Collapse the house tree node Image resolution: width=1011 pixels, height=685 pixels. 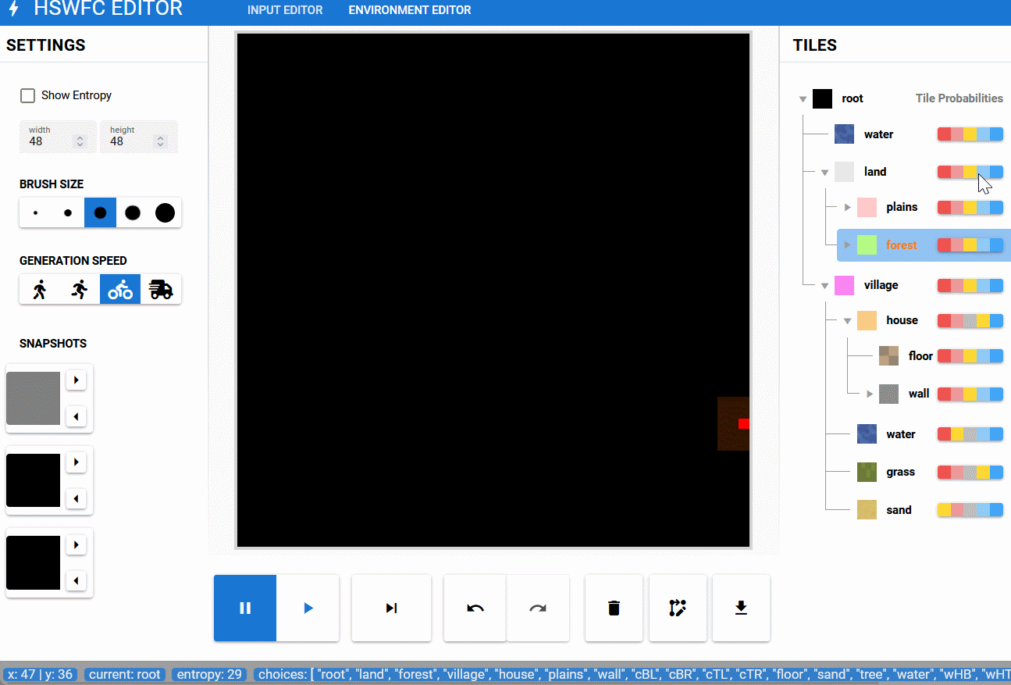point(847,321)
